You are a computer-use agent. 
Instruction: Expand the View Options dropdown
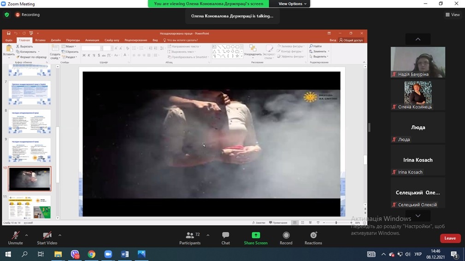tap(292, 4)
